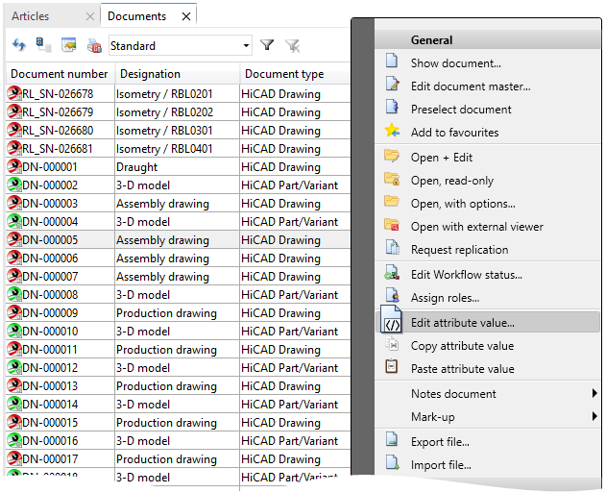Expand the Mark-up submenu arrow
The height and width of the screenshot is (493, 606).
click(x=594, y=416)
